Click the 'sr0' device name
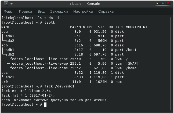The image size is (174, 114). coord(5,82)
